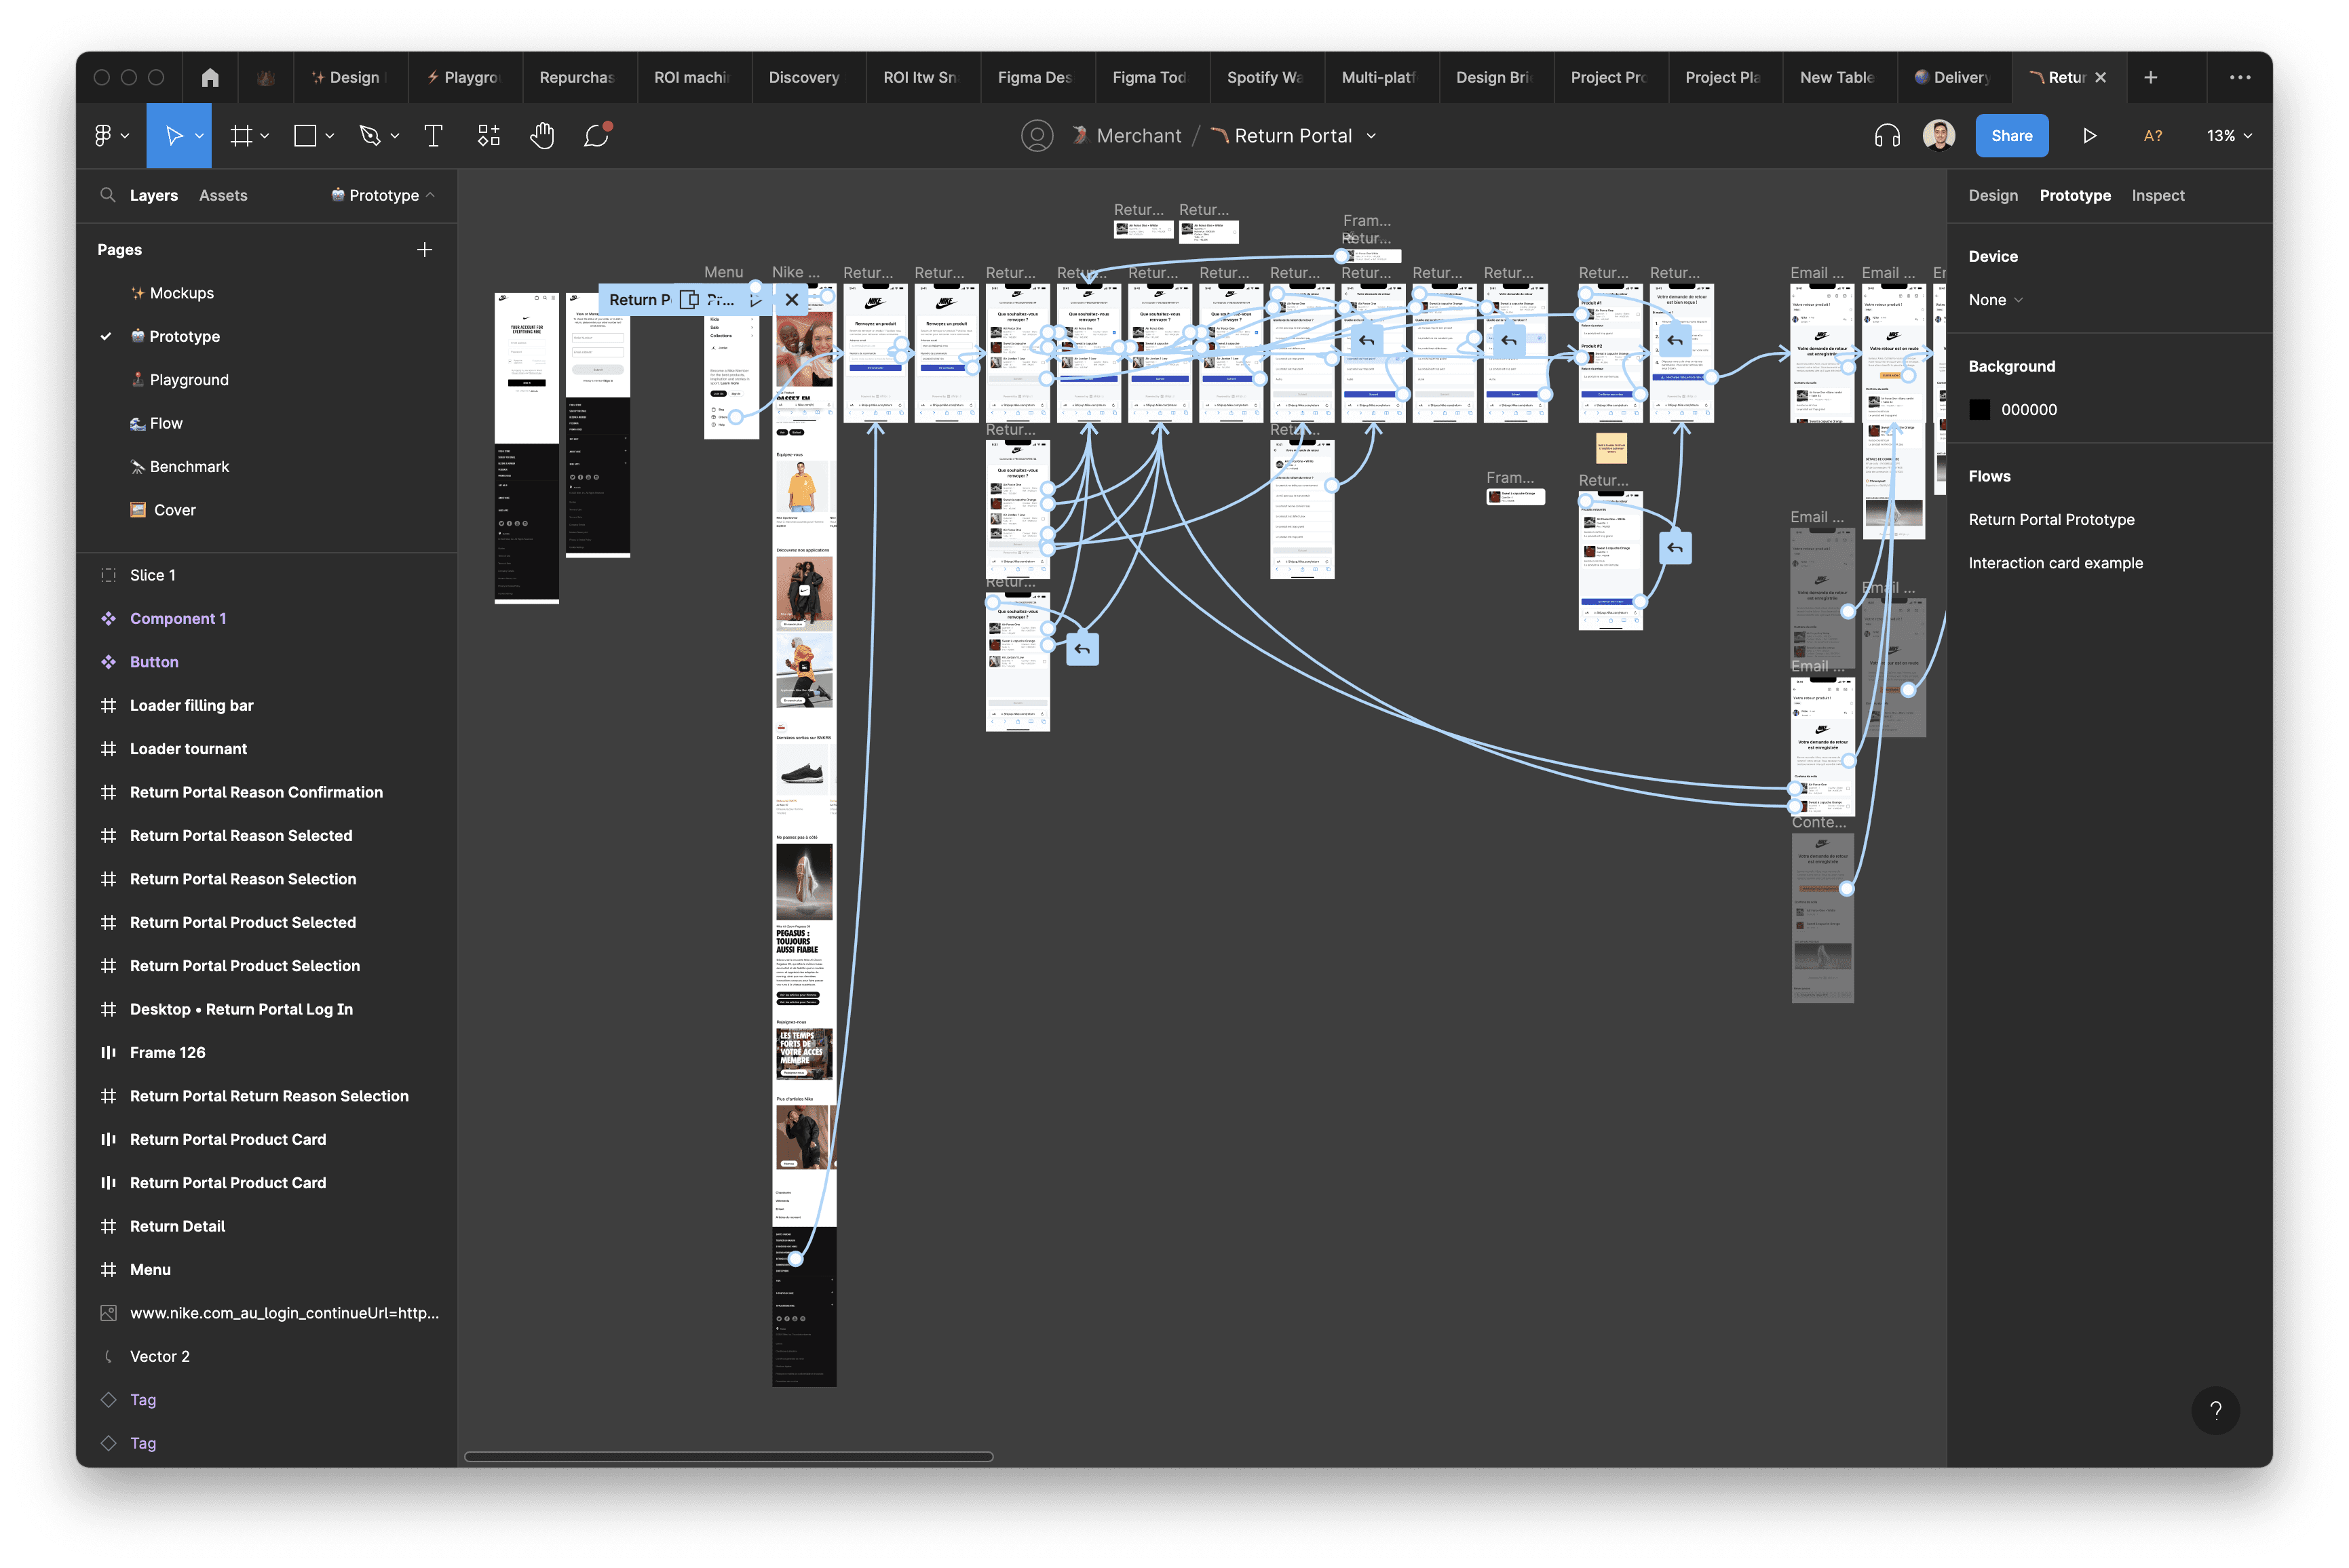Screen dimensions: 2349x1568
Task: Select the Move tool
Action: (x=173, y=135)
